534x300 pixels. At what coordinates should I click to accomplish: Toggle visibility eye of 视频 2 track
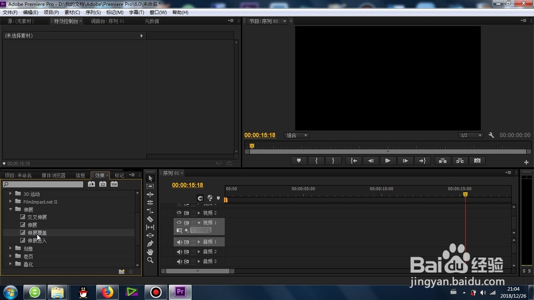(179, 213)
